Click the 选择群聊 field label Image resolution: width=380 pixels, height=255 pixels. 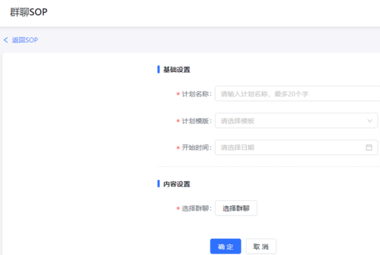[x=196, y=208]
